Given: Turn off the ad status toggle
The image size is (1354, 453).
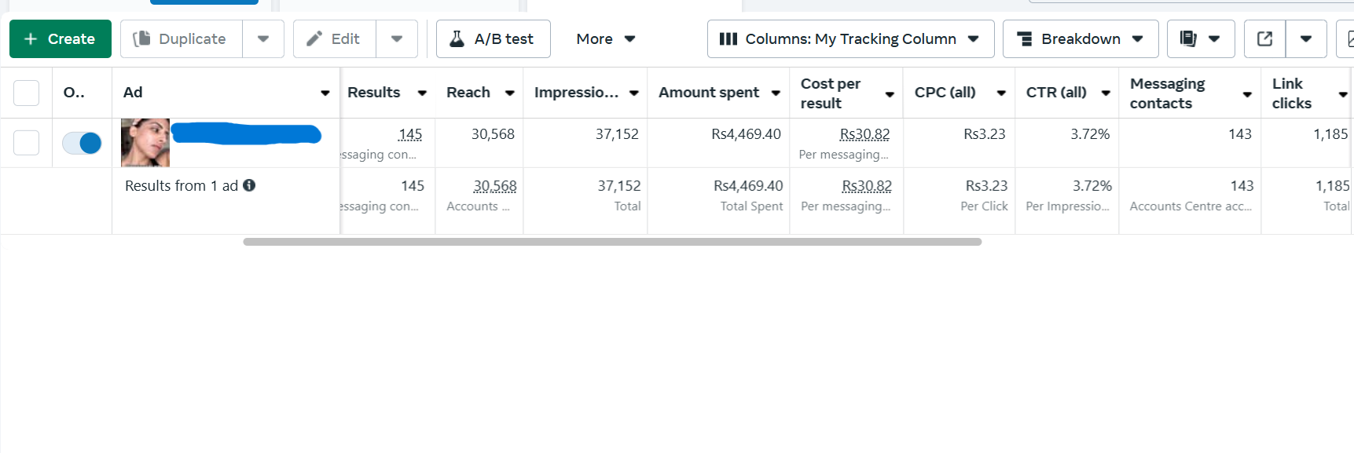Looking at the screenshot, I should 83,143.
